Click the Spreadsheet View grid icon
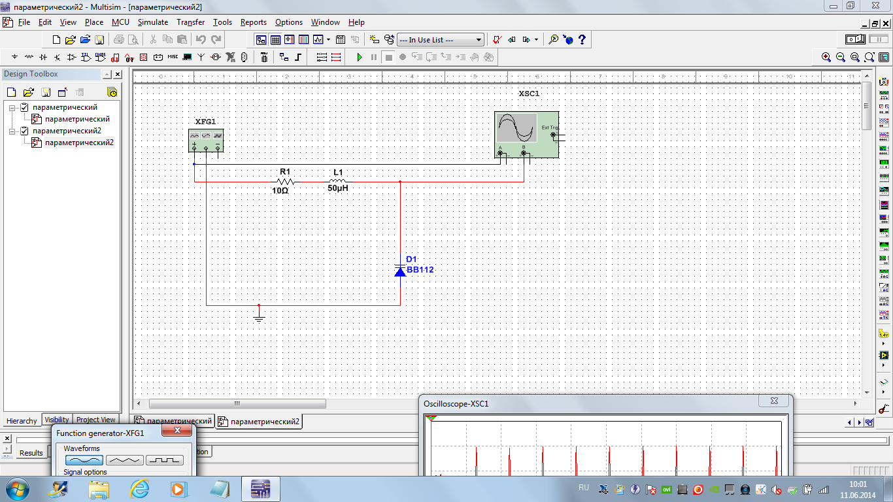Image resolution: width=893 pixels, height=502 pixels. (x=275, y=40)
